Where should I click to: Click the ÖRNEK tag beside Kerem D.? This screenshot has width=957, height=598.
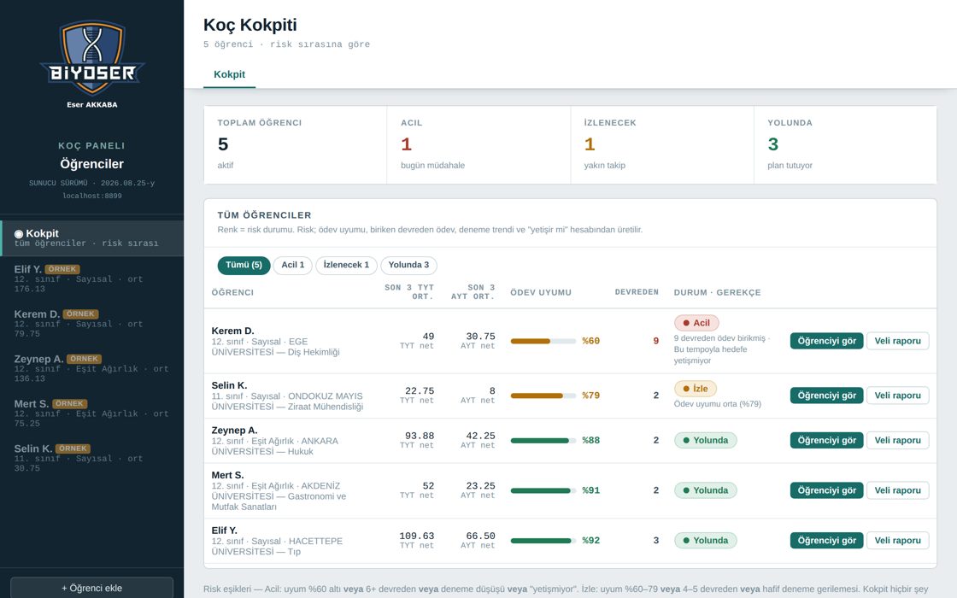point(80,314)
